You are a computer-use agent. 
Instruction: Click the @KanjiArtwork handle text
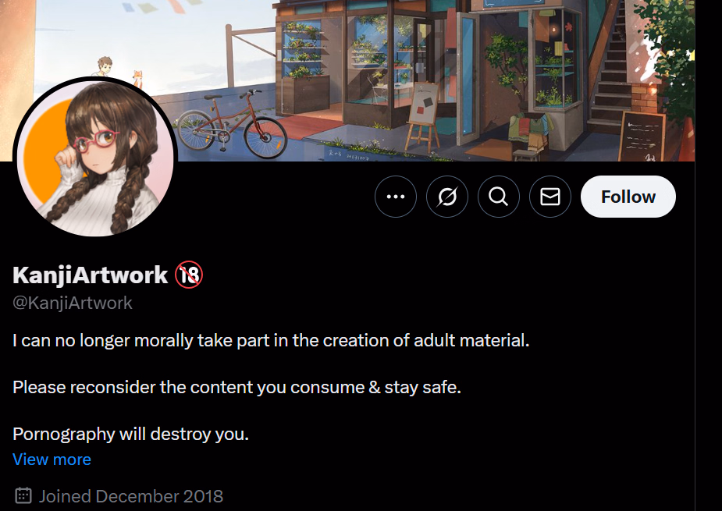(x=73, y=303)
